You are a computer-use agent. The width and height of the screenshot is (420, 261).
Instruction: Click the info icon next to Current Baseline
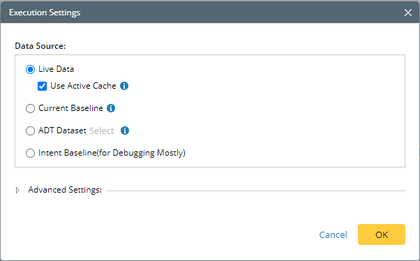[x=111, y=108]
